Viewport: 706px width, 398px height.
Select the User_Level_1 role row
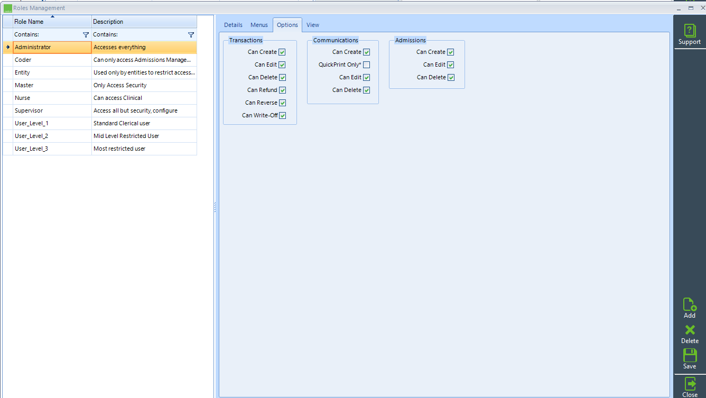click(x=100, y=123)
